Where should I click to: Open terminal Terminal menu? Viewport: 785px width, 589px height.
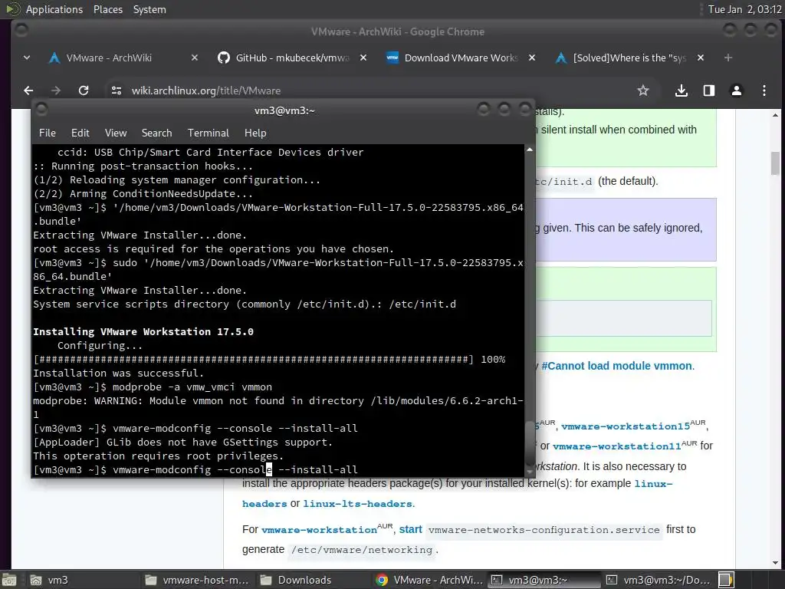click(209, 133)
